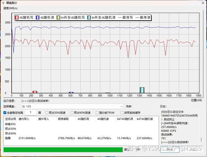Click the red 4K随机写 legend swatch

coord(17,18)
